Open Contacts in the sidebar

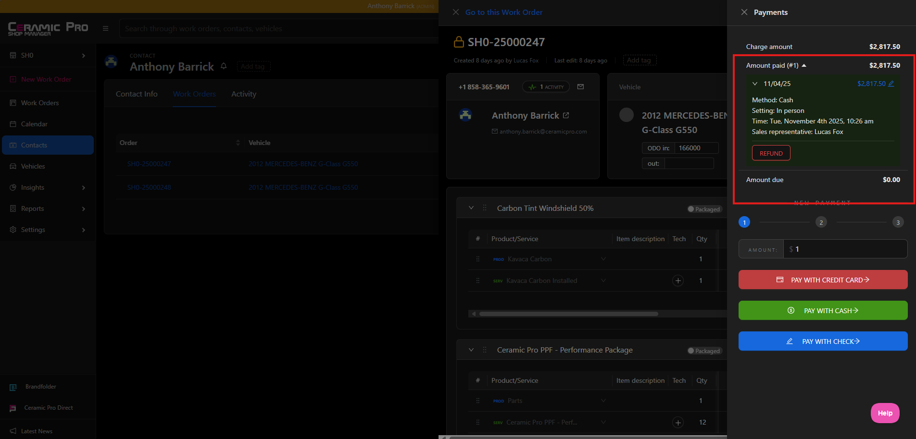48,145
